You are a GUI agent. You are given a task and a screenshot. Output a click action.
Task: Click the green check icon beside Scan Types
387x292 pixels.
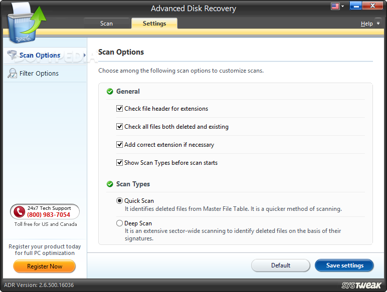click(x=110, y=184)
